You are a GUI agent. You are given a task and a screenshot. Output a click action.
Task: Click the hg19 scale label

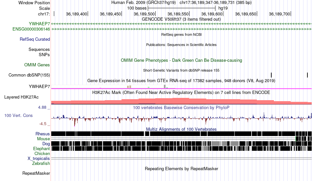(x=223, y=8)
